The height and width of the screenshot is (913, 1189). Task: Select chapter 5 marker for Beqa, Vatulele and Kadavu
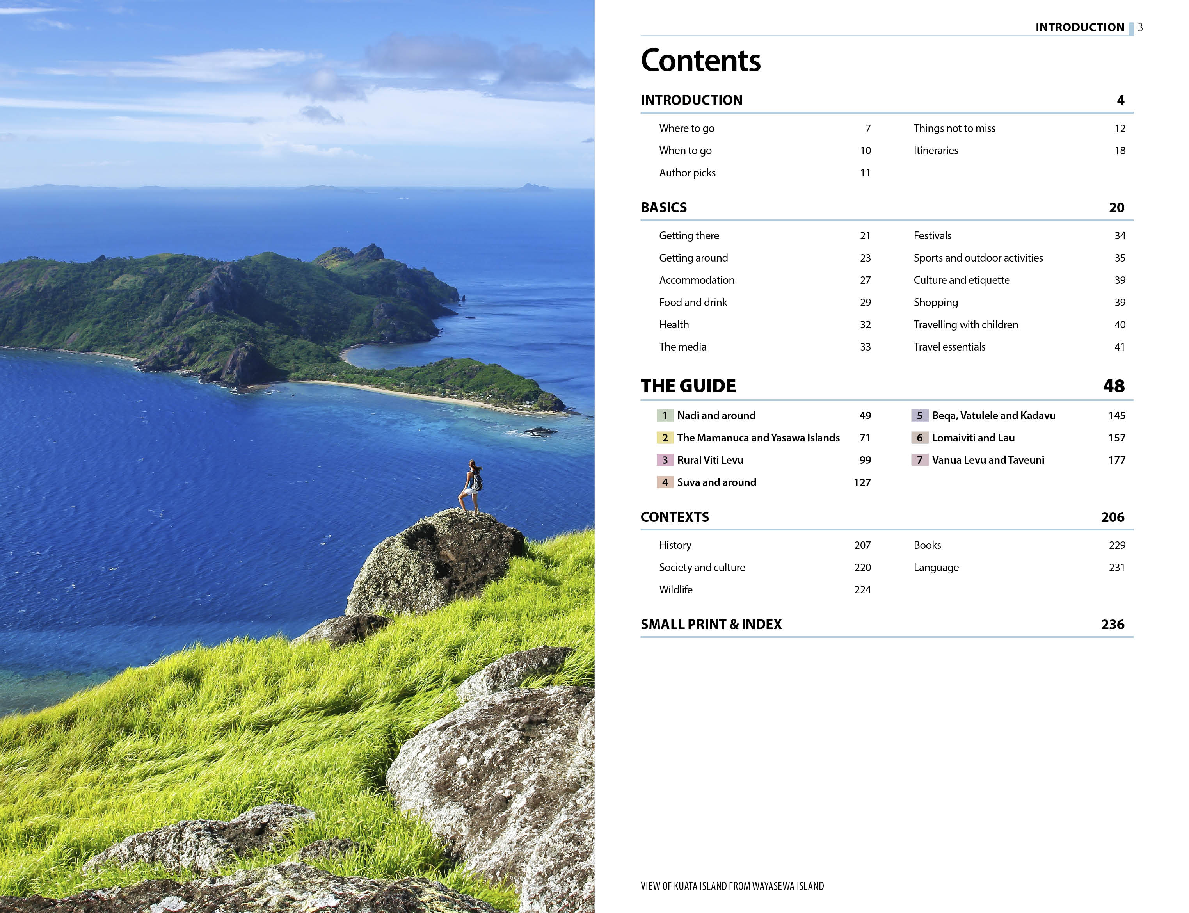pos(919,415)
